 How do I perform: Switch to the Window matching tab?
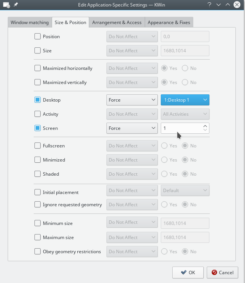[x=29, y=23]
